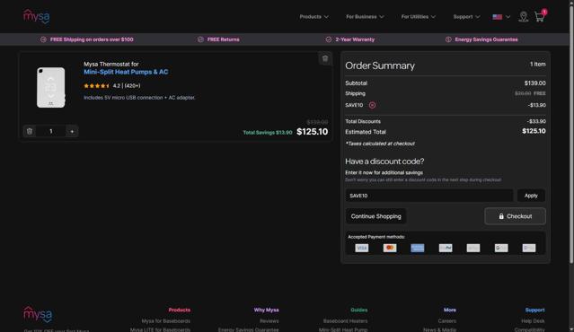Remove item using top-right trash icon
The image size is (574, 332).
[325, 58]
